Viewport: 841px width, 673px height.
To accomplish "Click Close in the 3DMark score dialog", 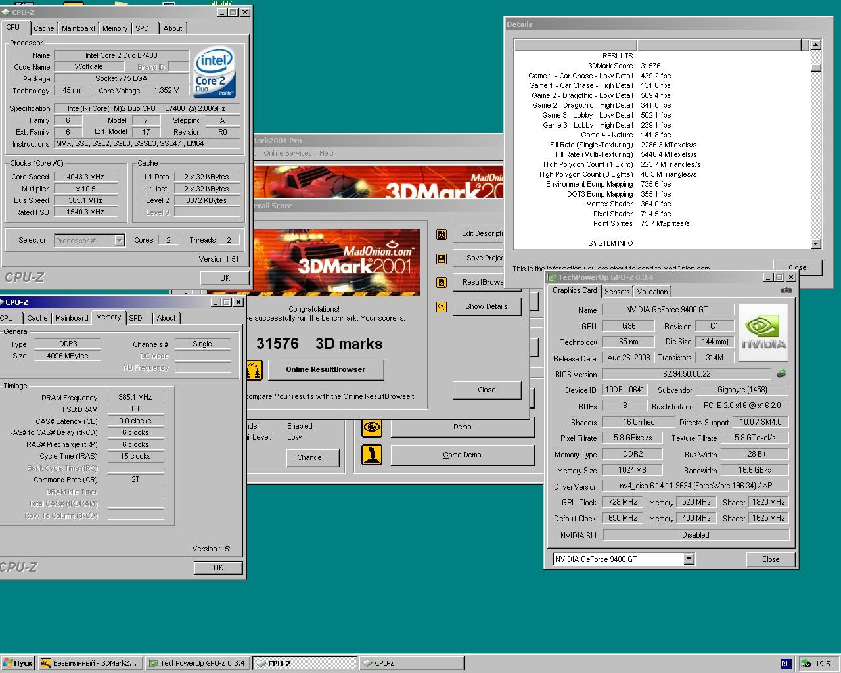I will coord(487,390).
